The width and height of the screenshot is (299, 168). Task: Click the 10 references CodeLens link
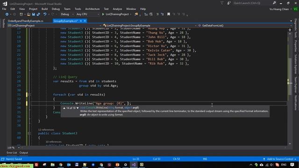click(53, 142)
